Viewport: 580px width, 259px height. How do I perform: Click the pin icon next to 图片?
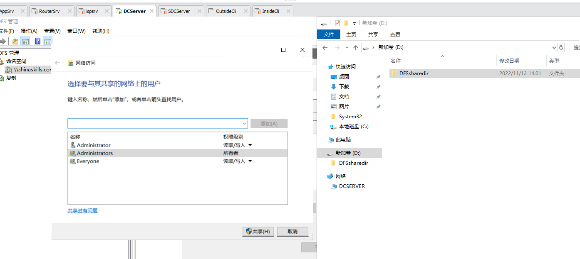[x=378, y=107]
